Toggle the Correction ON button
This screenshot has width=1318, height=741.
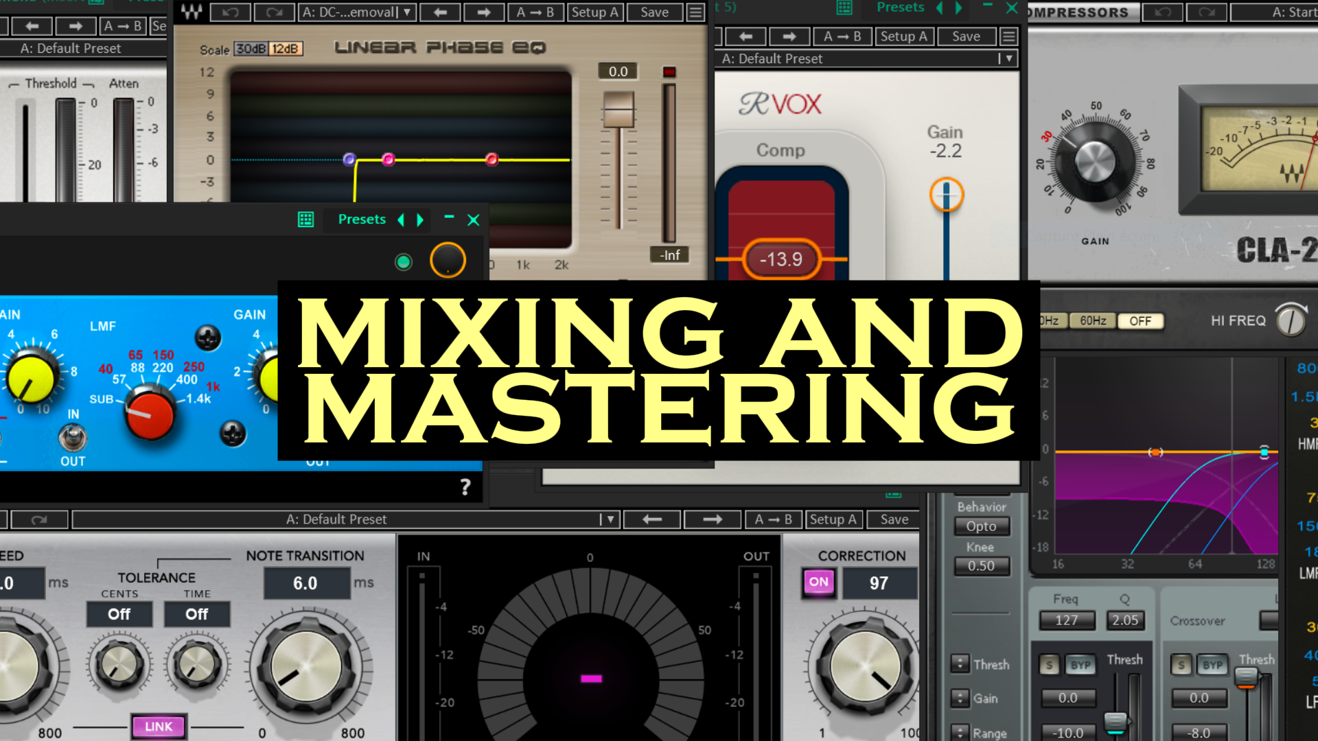pyautogui.click(x=818, y=582)
